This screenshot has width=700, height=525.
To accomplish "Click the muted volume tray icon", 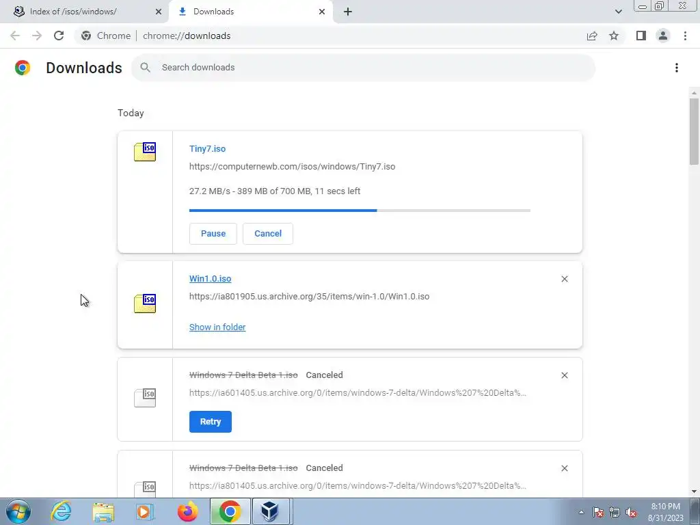I will tap(631, 513).
